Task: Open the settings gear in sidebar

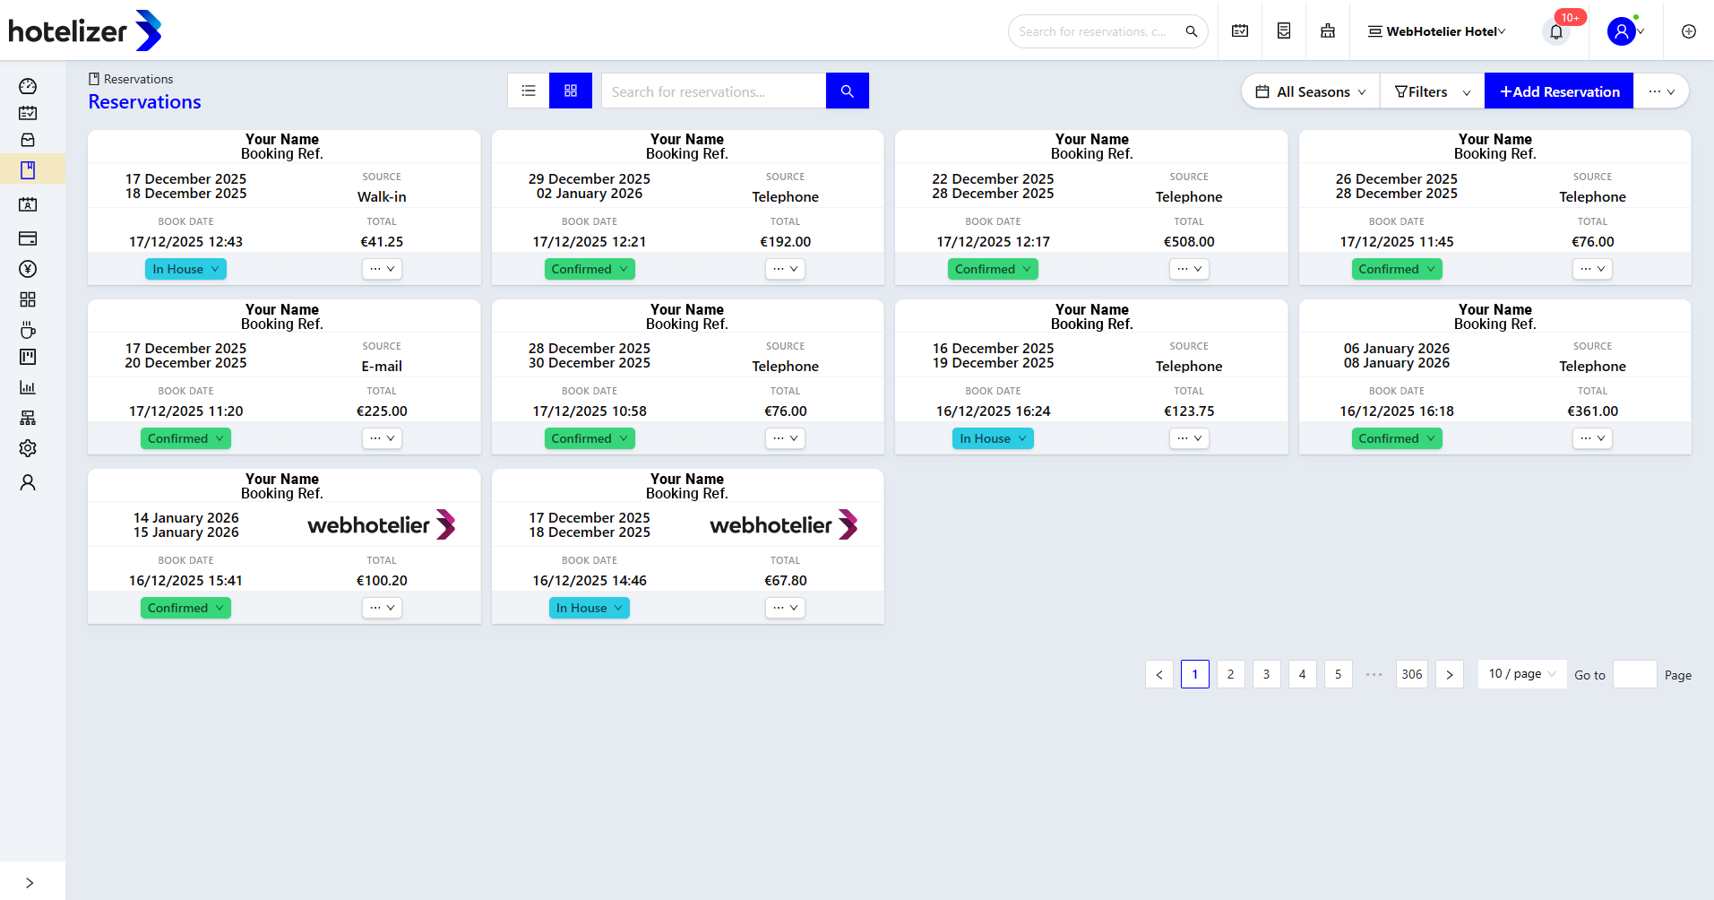Action: (28, 448)
